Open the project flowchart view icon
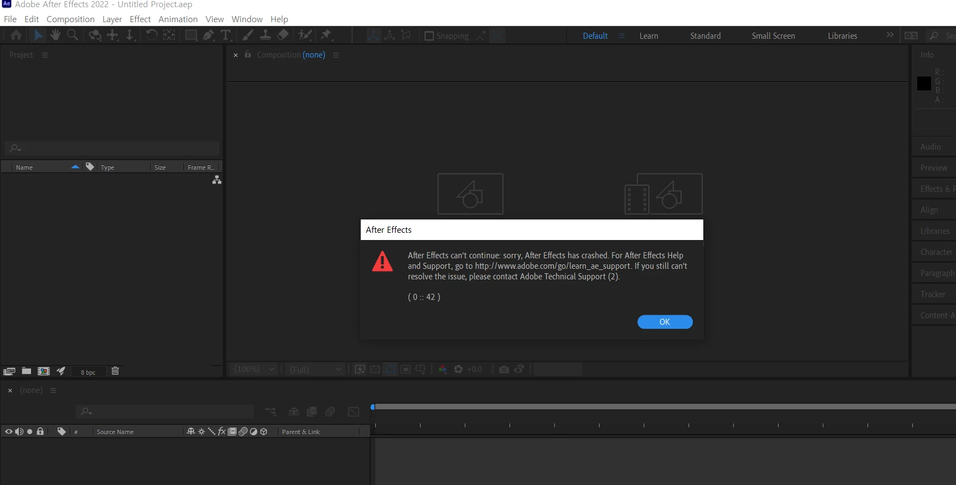Image resolution: width=956 pixels, height=485 pixels. [x=217, y=180]
